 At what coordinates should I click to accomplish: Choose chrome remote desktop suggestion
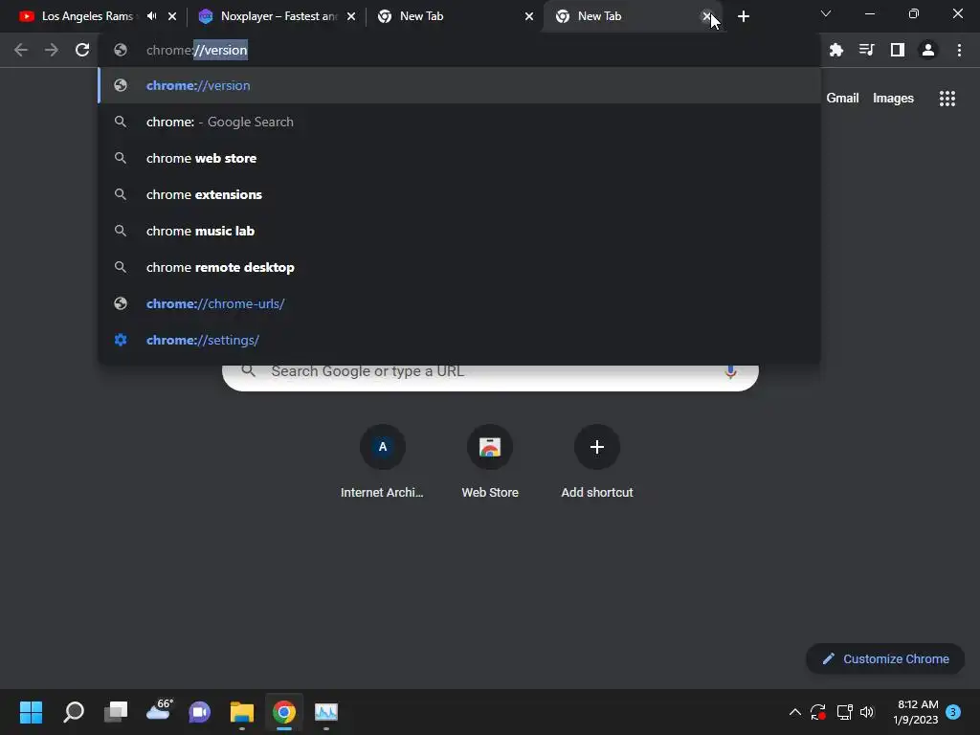pos(459,267)
